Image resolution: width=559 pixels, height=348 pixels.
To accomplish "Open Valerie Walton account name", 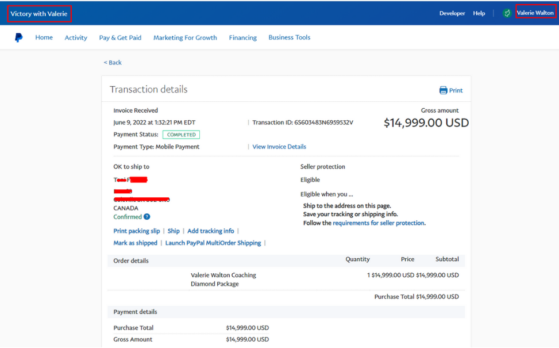I will click(535, 13).
